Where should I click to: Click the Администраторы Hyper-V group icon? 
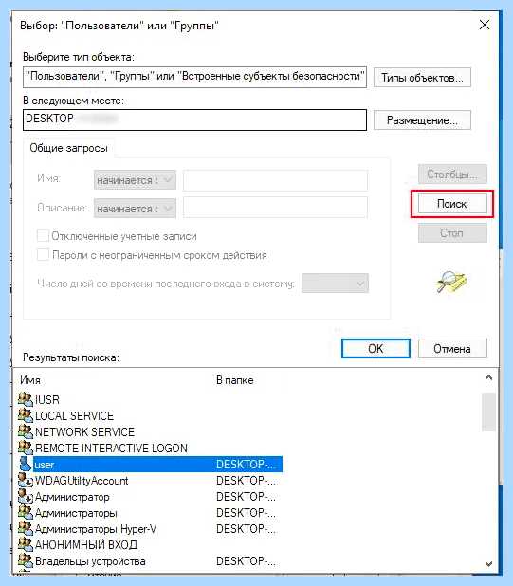(26, 528)
